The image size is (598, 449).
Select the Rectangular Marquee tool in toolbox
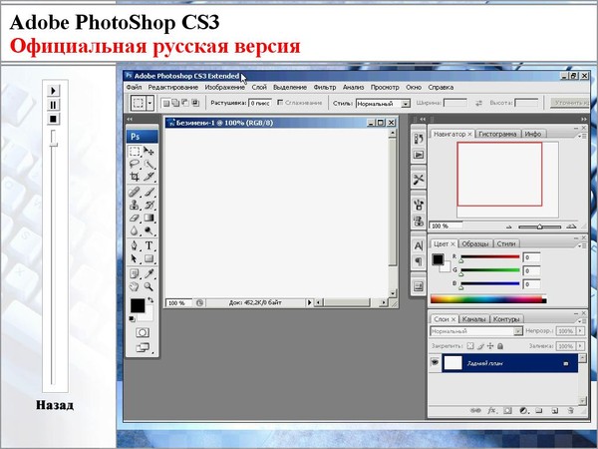(x=135, y=152)
